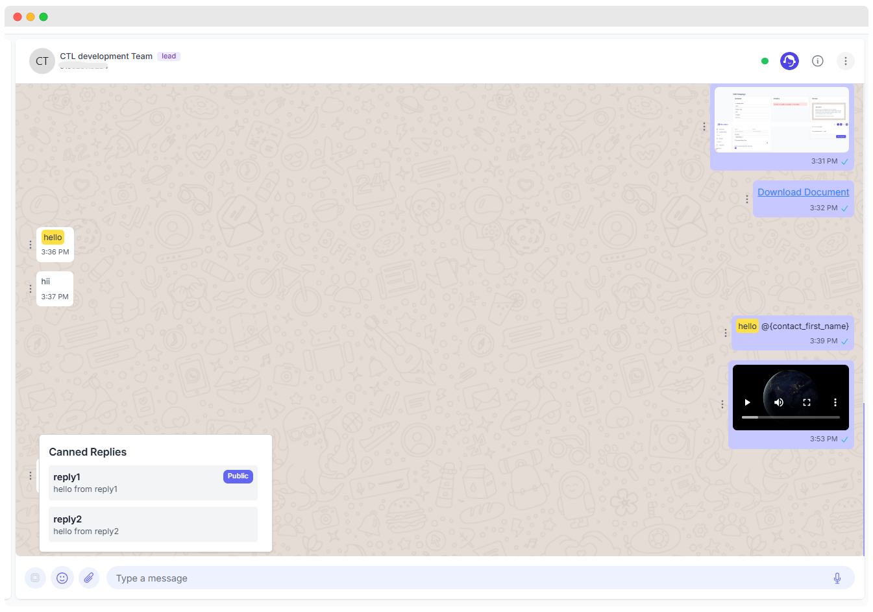Open the kebab menu beside the hello message
873x612 pixels.
pos(31,245)
